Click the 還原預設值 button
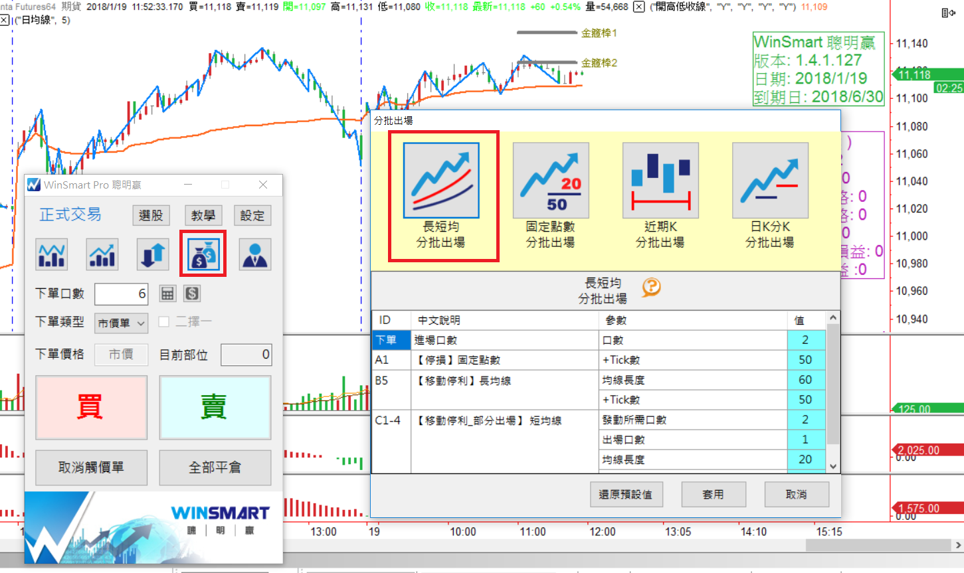The image size is (964, 573). coord(625,495)
